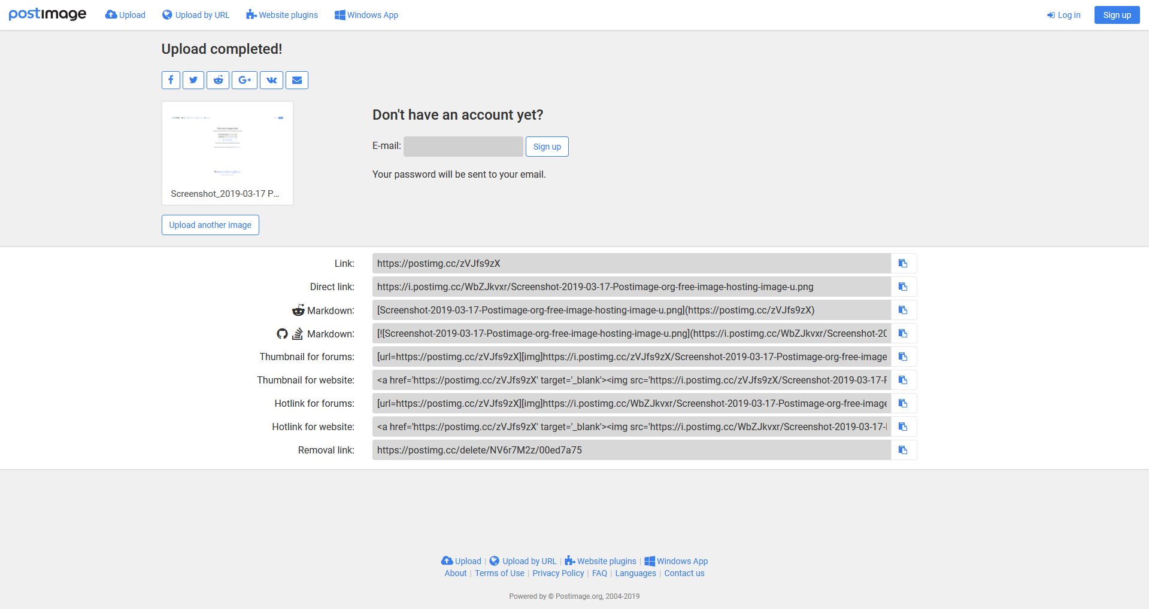Copy the GitHub Markdown value

[x=904, y=333]
